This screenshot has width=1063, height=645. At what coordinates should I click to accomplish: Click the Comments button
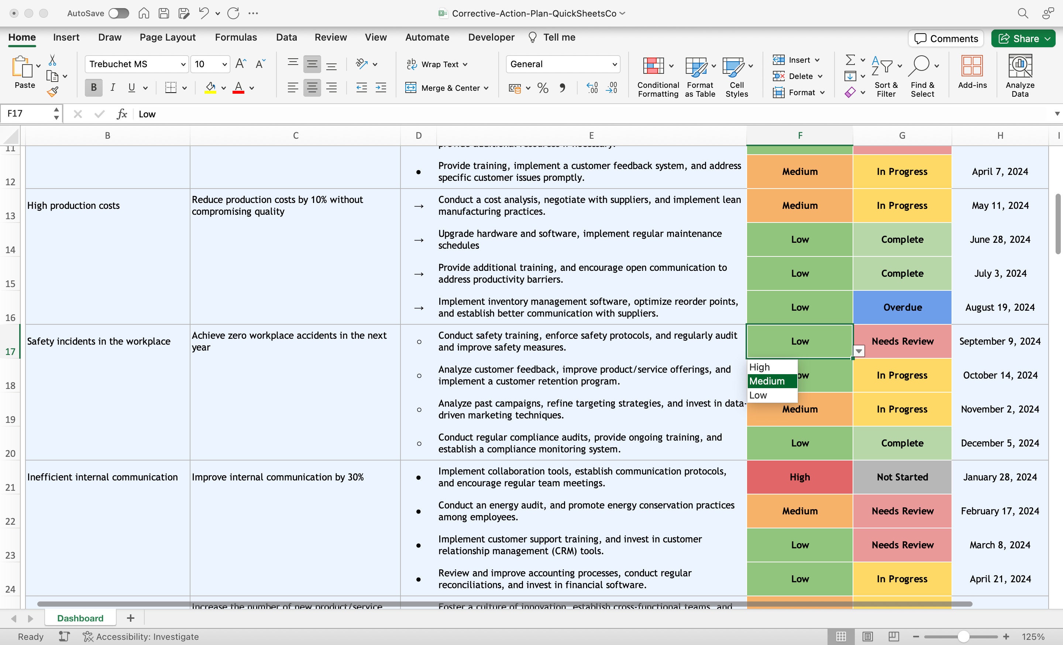click(x=946, y=38)
